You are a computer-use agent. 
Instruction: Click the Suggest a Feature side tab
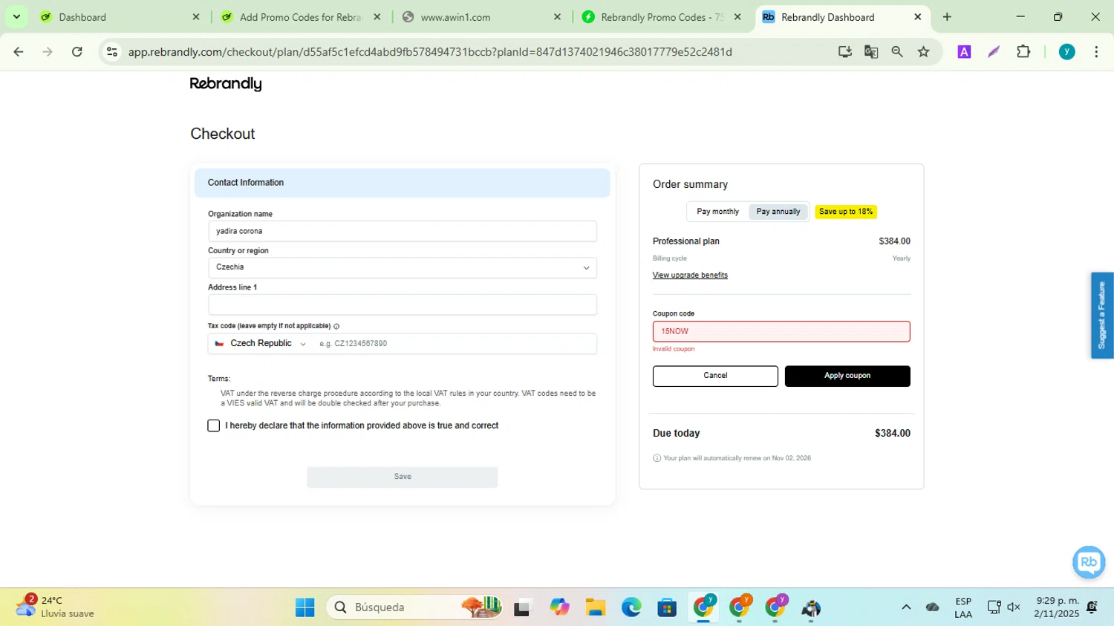click(x=1102, y=316)
